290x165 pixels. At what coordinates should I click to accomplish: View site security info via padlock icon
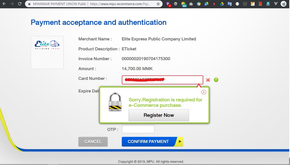tap(29, 4)
